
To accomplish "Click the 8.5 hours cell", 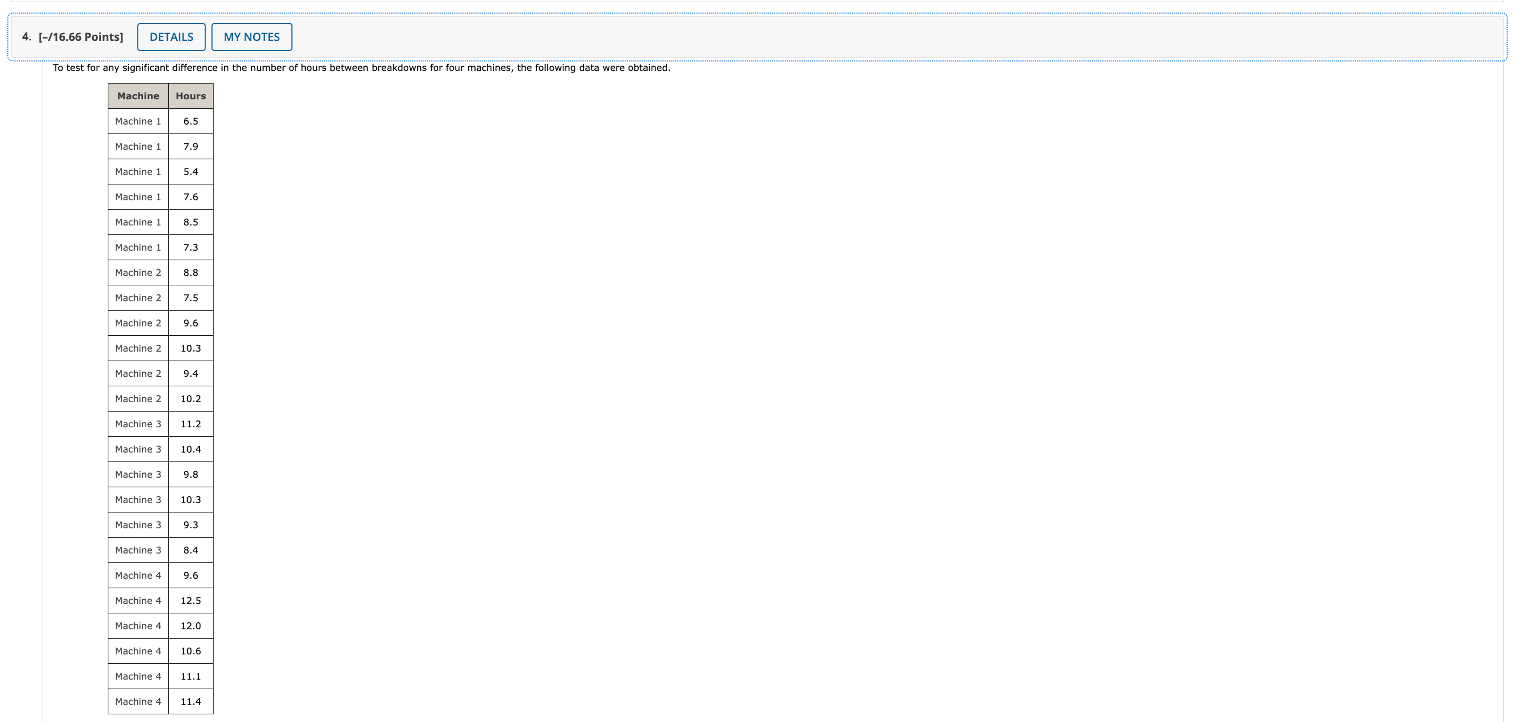I will pos(190,222).
